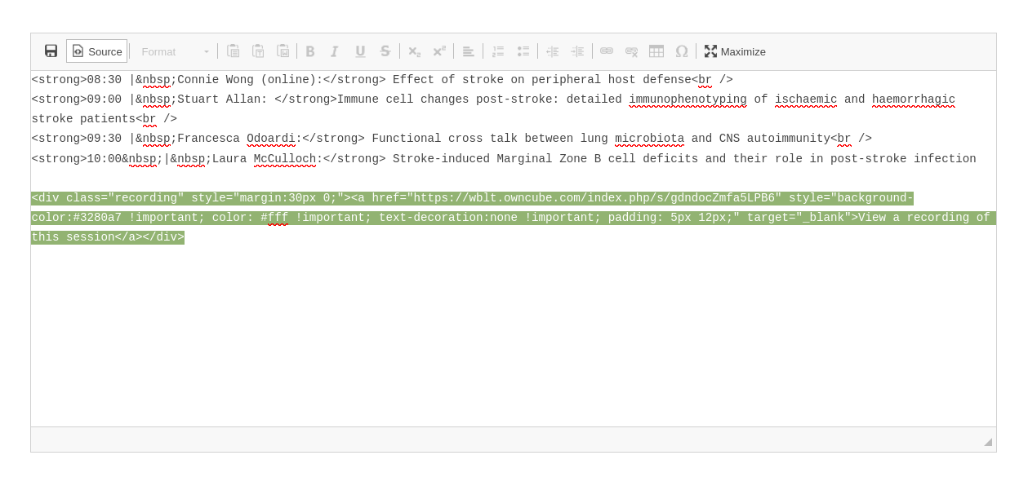Click the wblt.owncube.com URL in source

coord(594,198)
